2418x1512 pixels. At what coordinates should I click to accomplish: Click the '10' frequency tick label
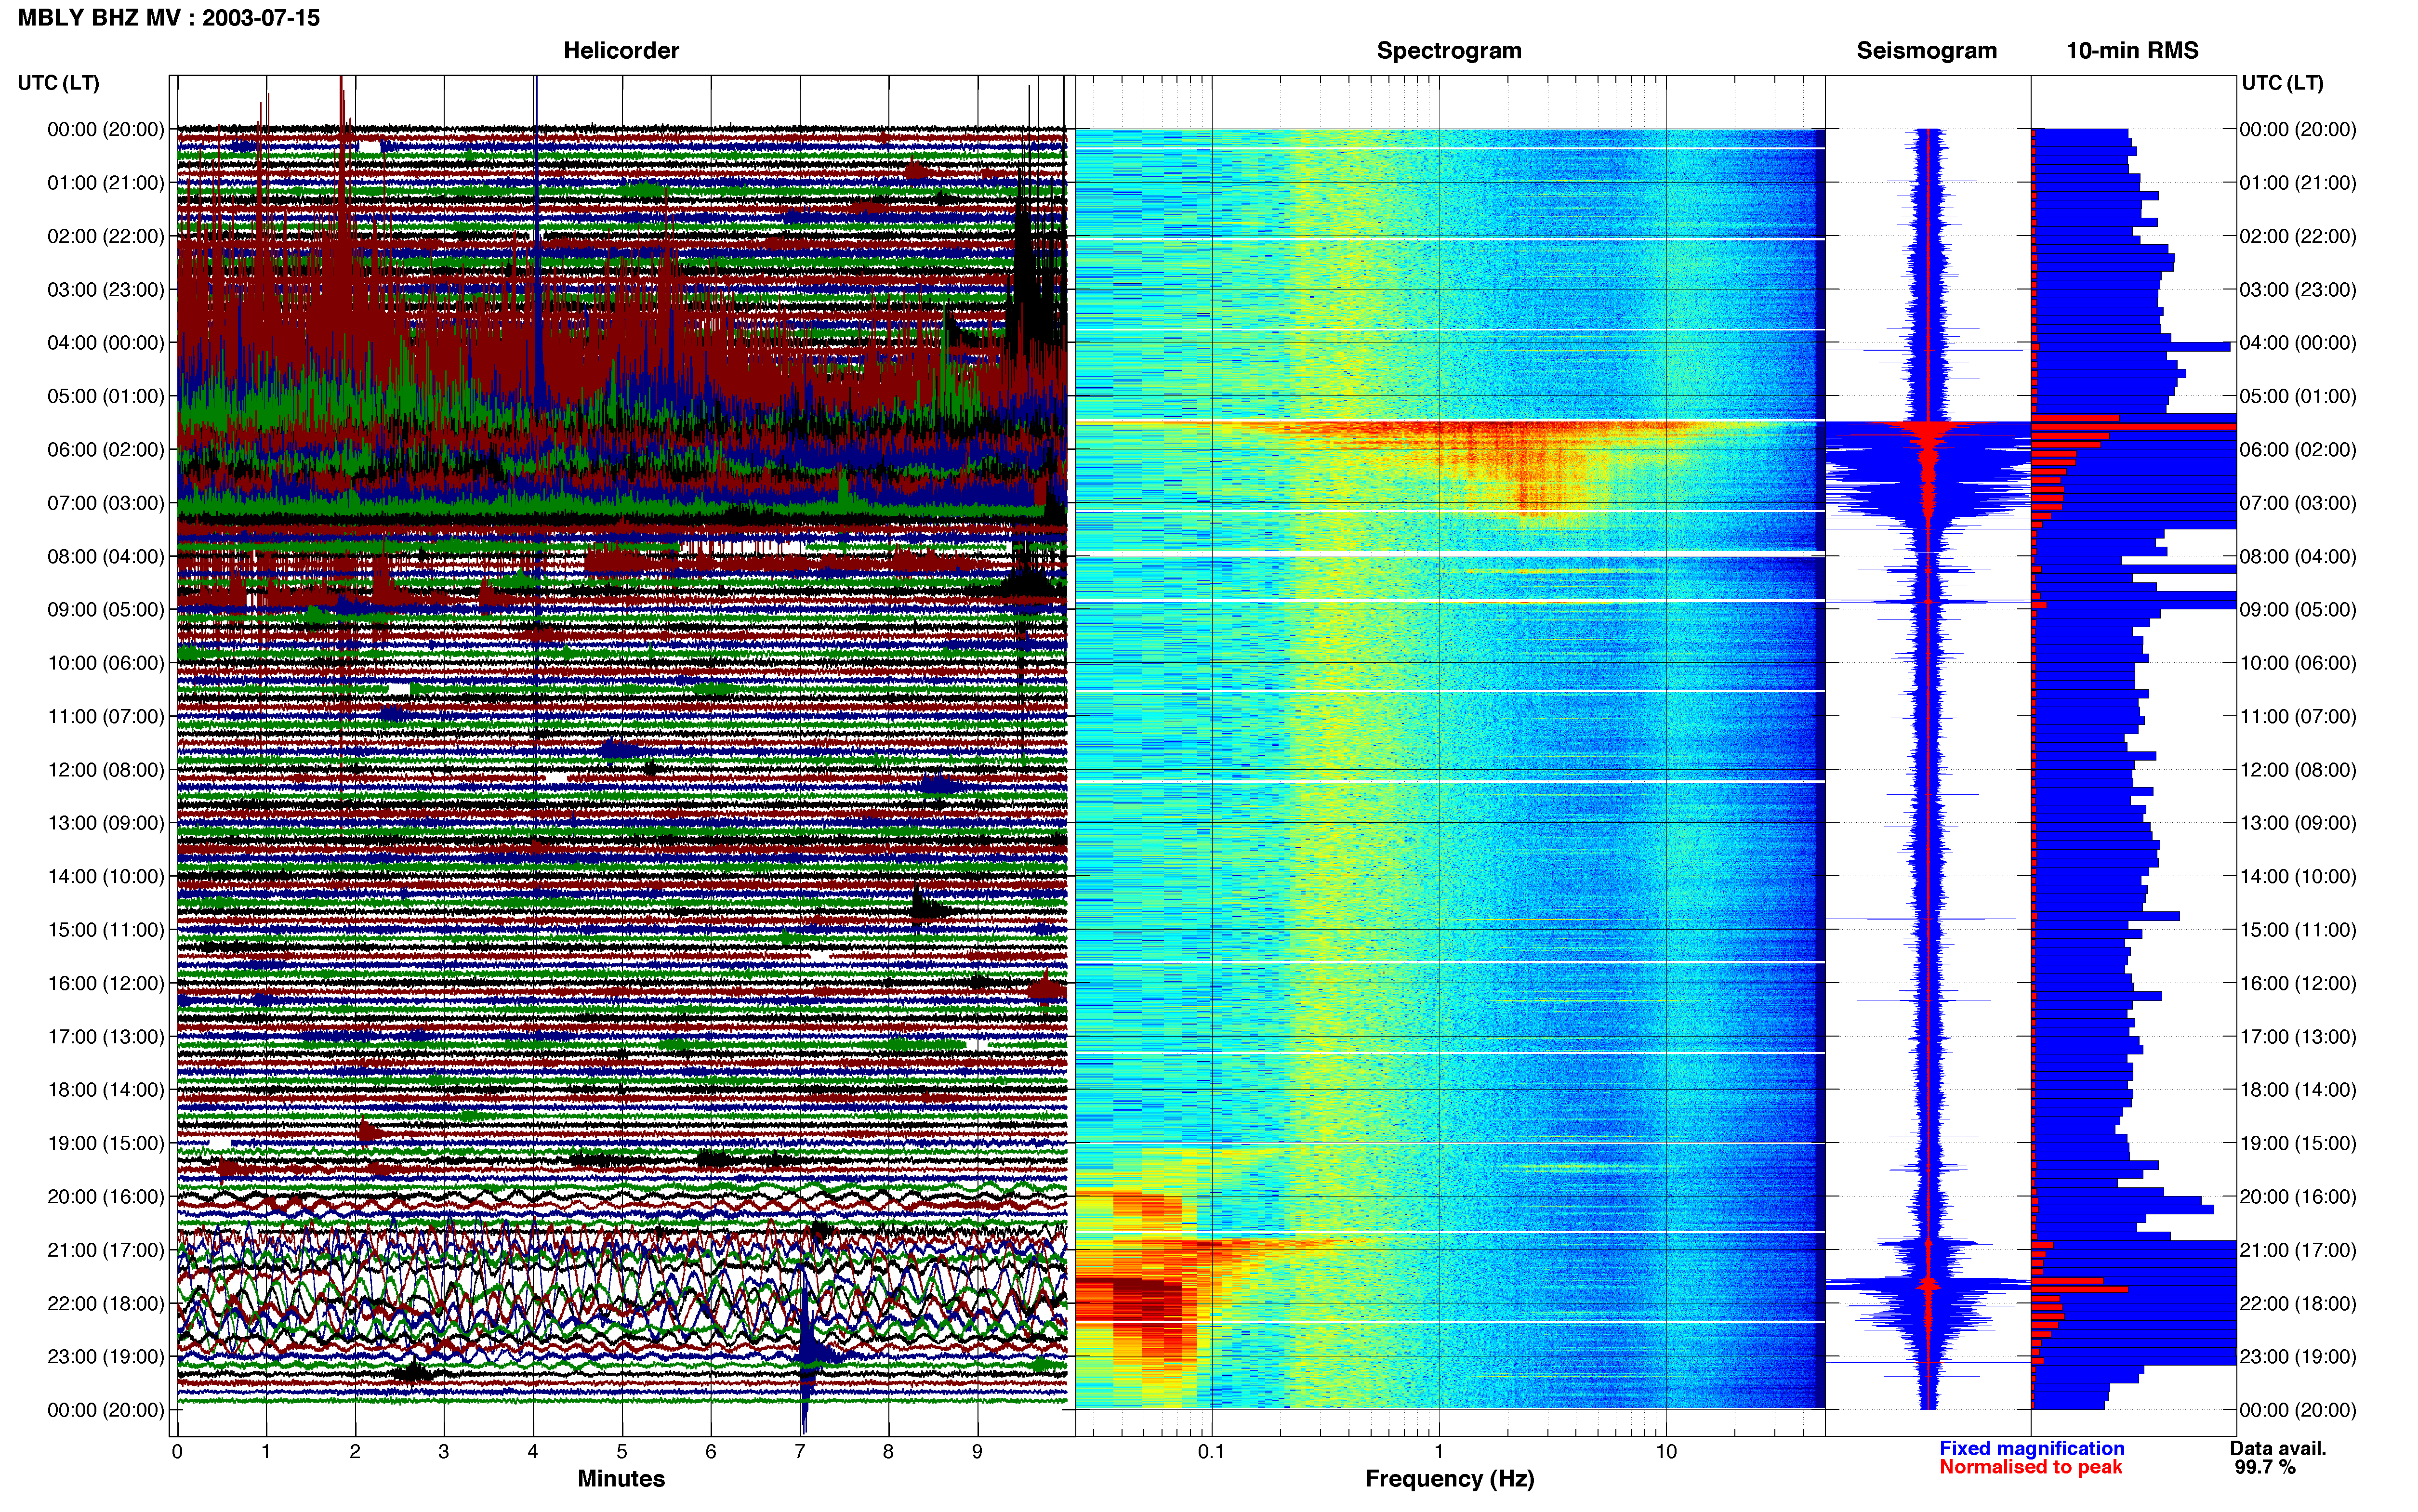point(1666,1452)
